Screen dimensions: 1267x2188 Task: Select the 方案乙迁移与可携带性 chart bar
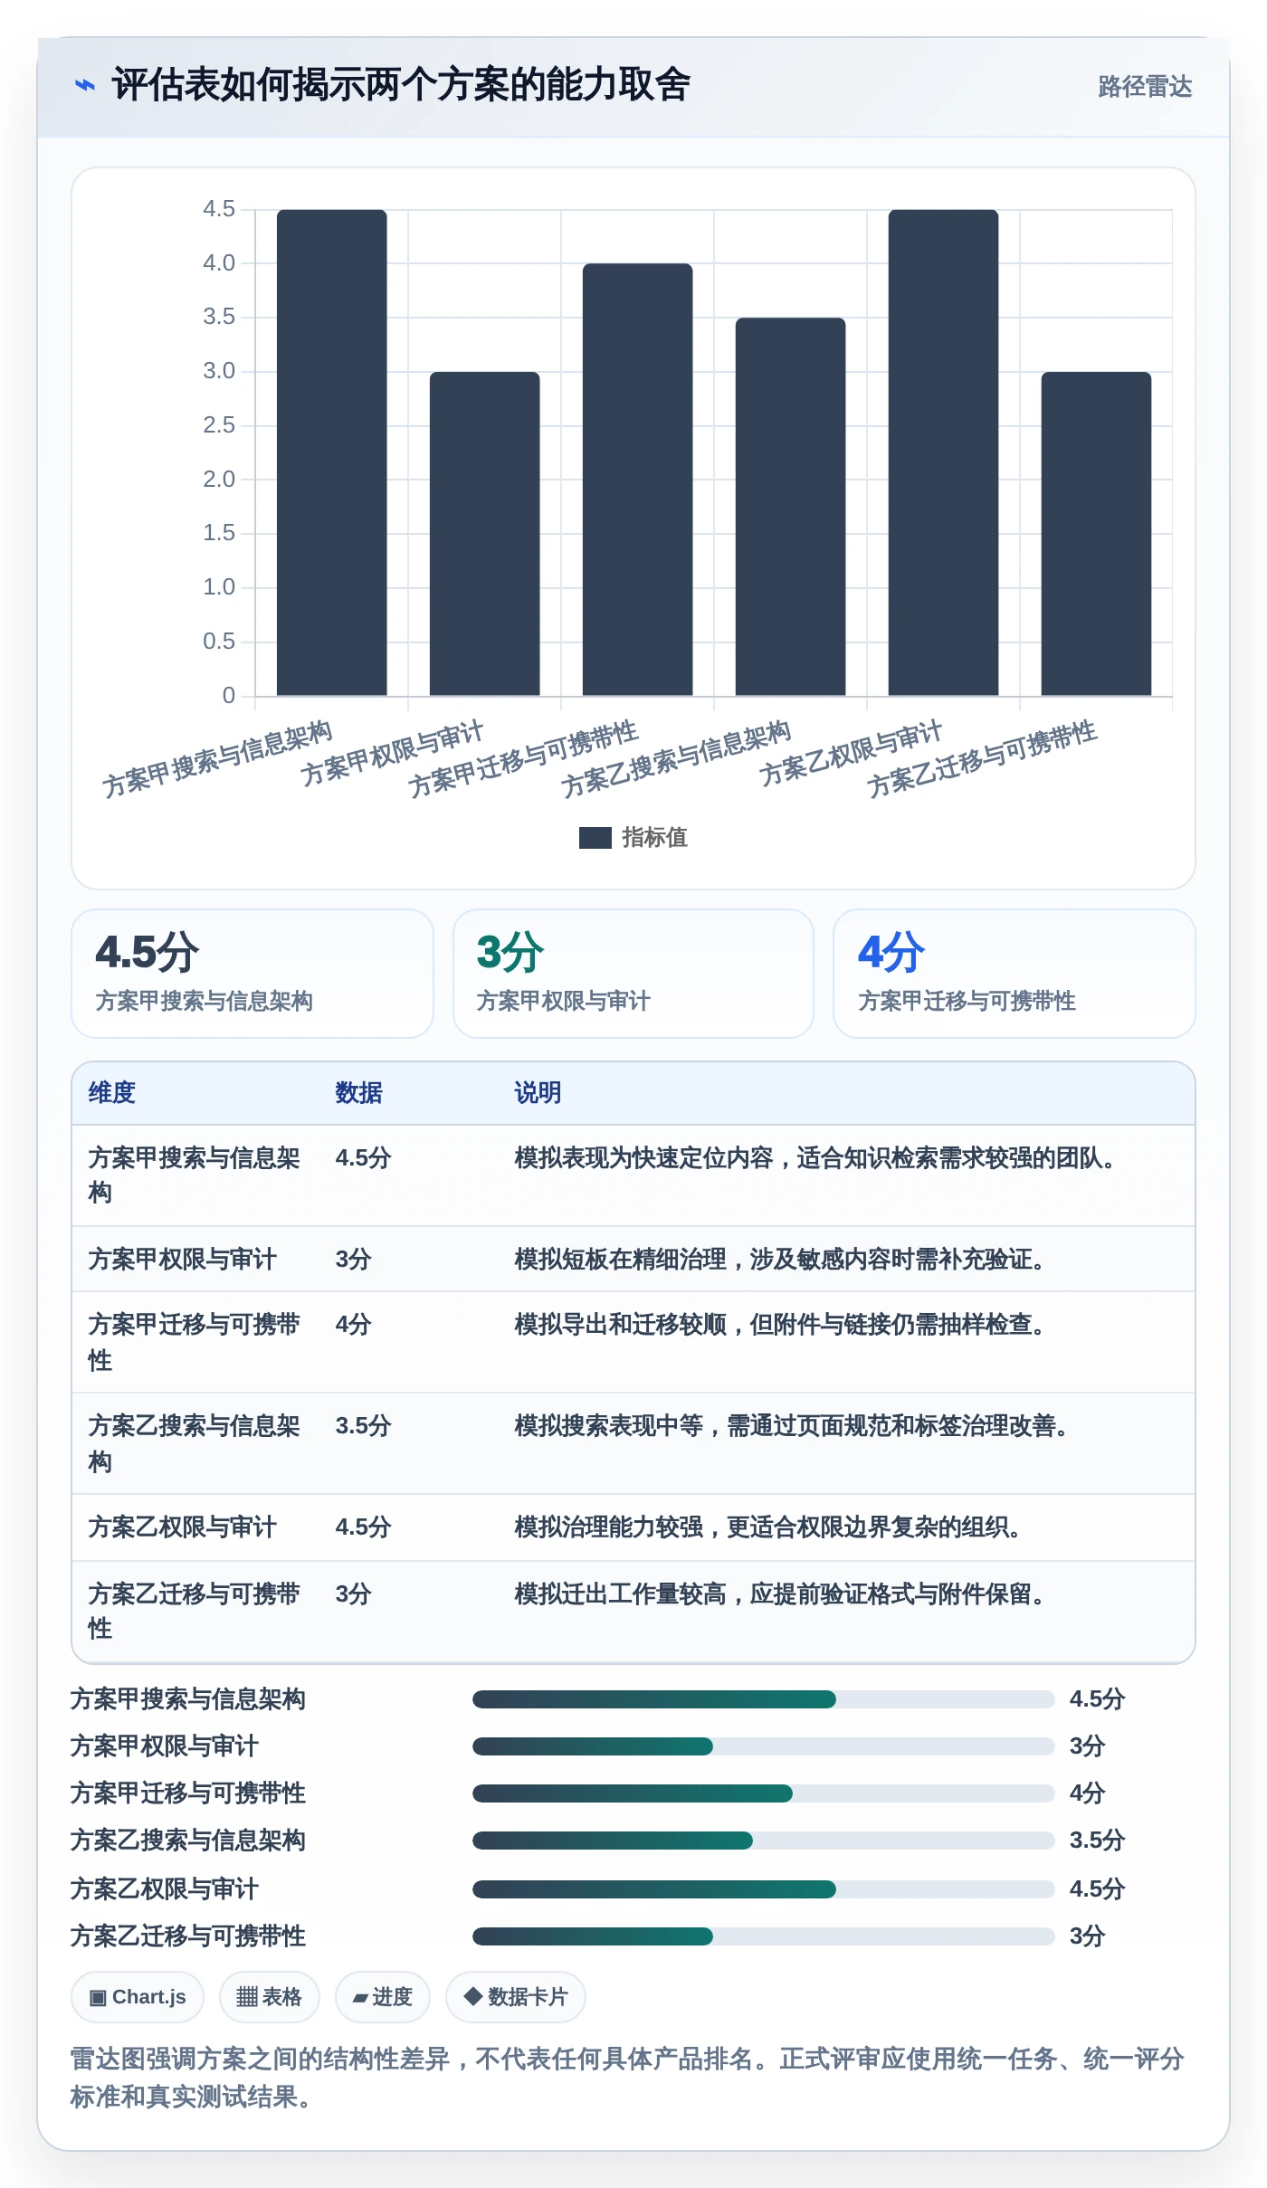(1096, 534)
